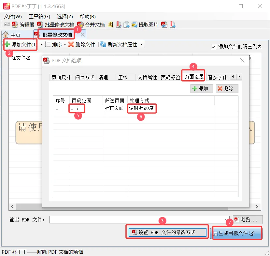Switch to the 替换字体 tab

[x=218, y=77]
